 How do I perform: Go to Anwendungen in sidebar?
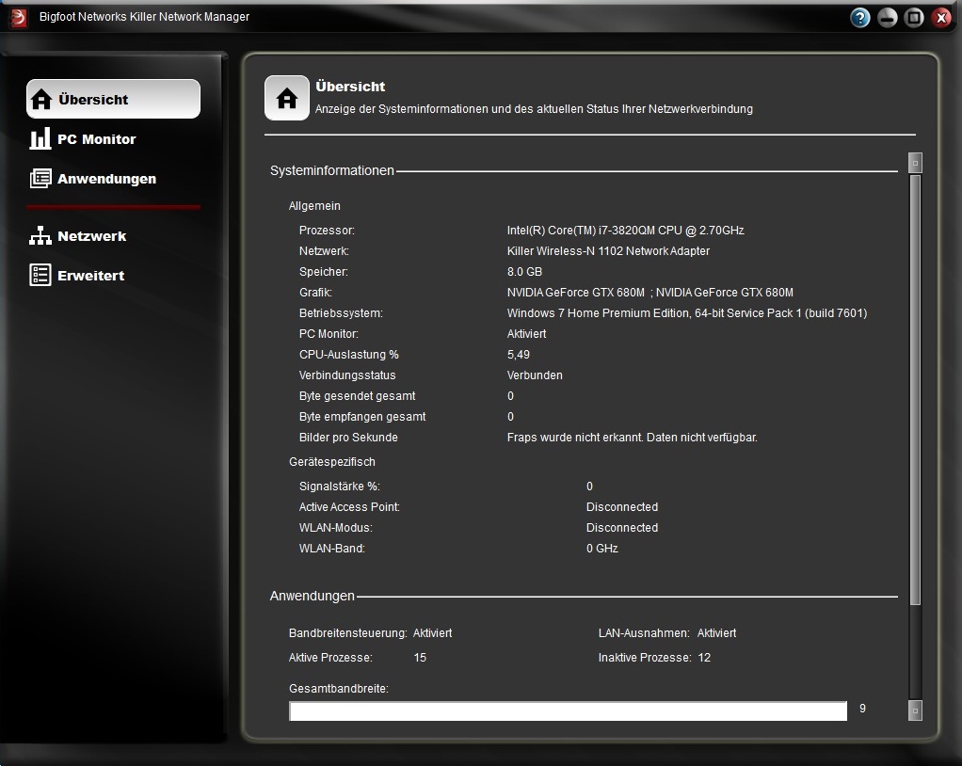point(92,179)
